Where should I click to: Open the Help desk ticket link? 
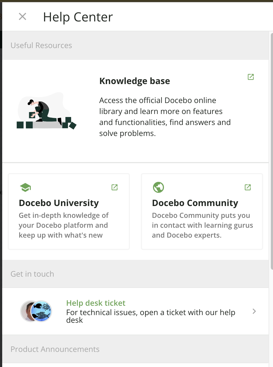96,303
